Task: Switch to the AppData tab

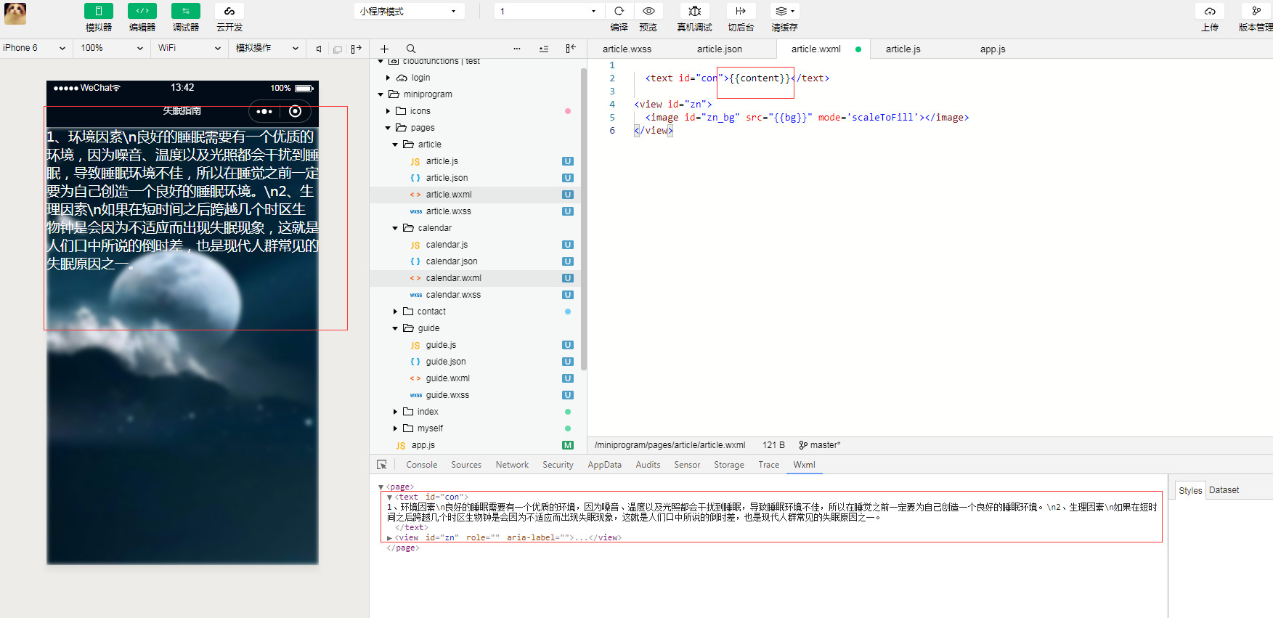Action: click(x=604, y=465)
